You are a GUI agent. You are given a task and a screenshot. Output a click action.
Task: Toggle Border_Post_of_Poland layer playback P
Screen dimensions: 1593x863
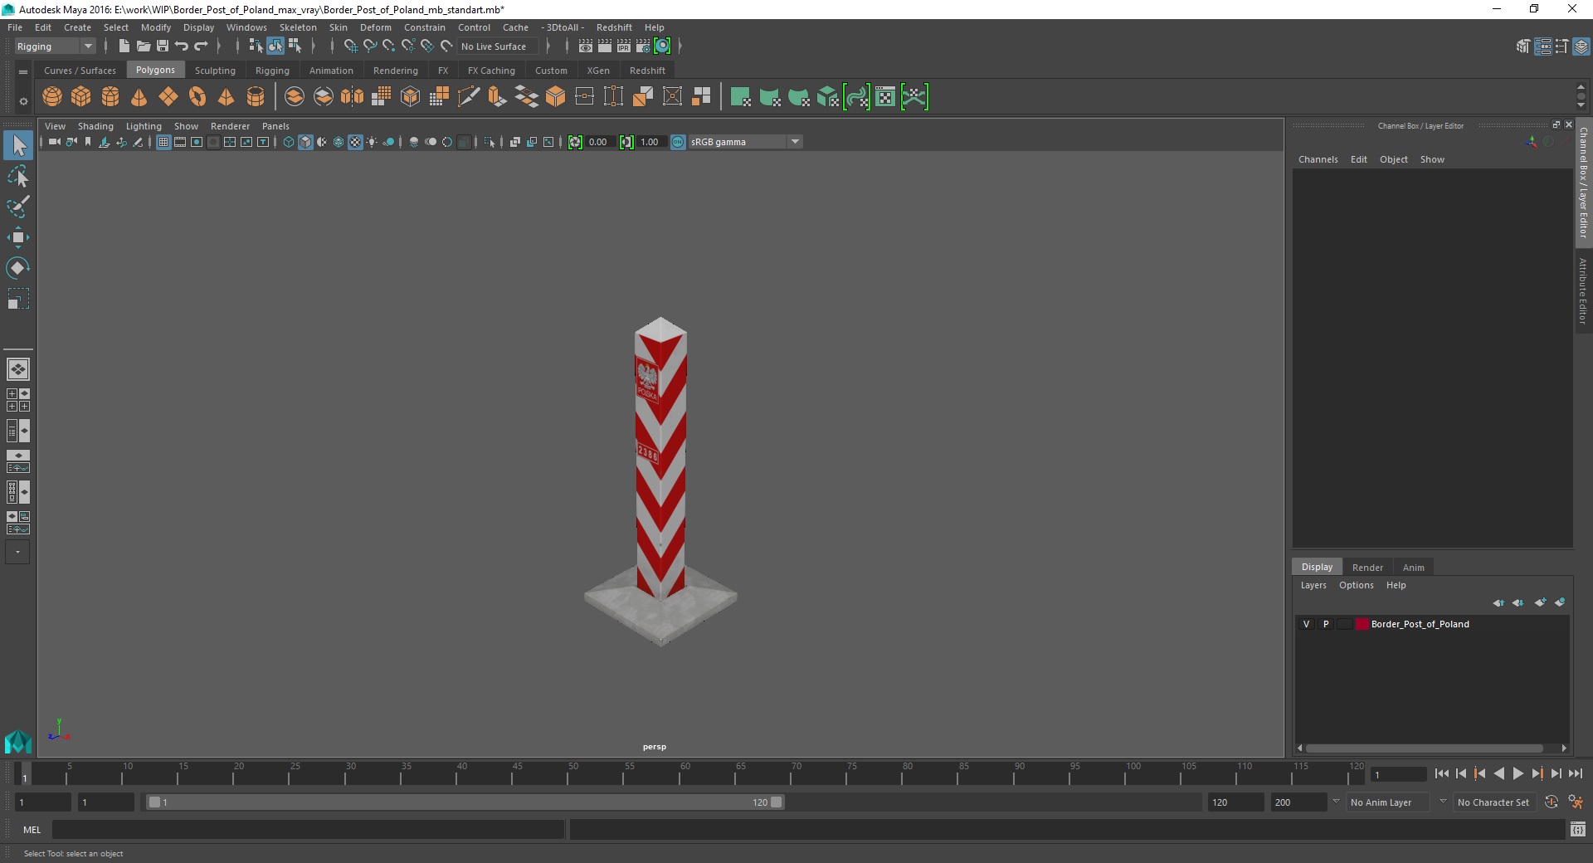point(1326,624)
